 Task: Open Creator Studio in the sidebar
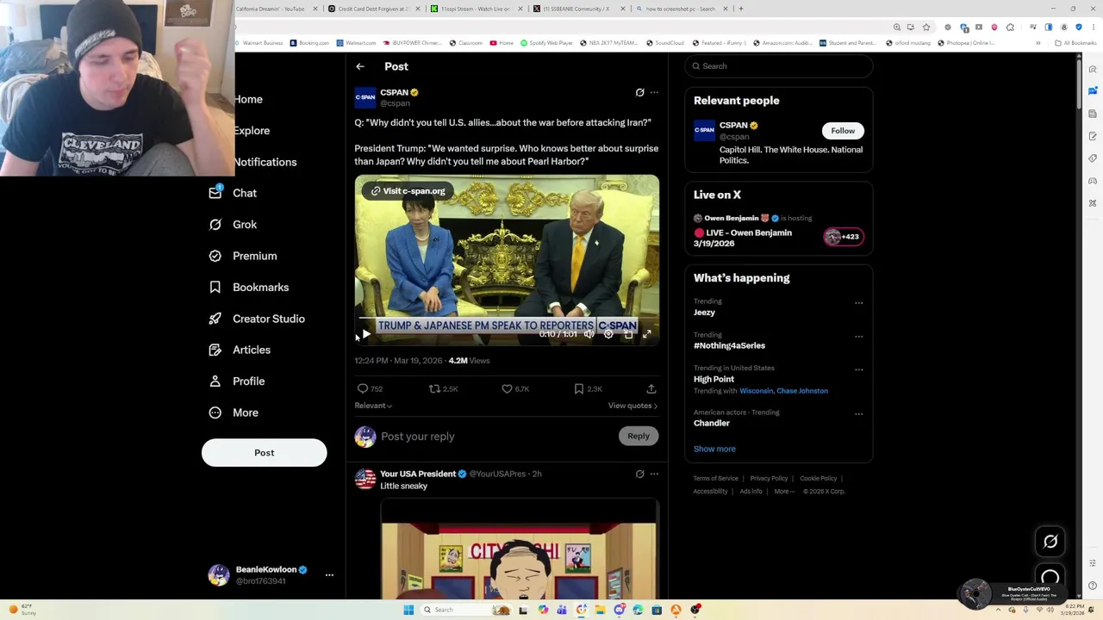(x=257, y=319)
